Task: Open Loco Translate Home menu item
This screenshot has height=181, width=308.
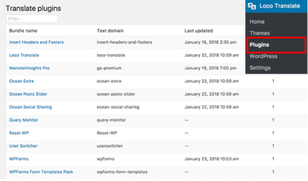Action: point(257,22)
